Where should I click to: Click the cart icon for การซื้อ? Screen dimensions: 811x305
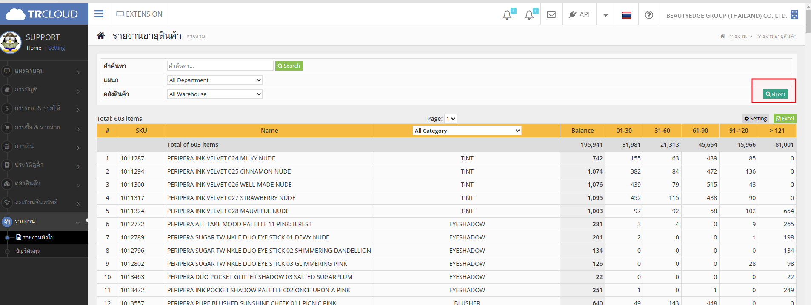pyautogui.click(x=7, y=127)
